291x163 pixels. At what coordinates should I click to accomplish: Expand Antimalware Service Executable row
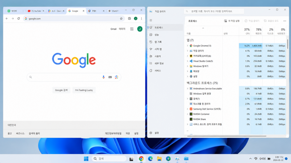coord(188,89)
